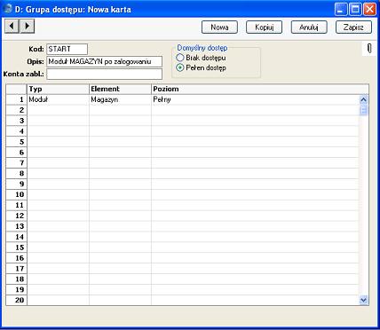Go to next record arrow

click(x=28, y=27)
